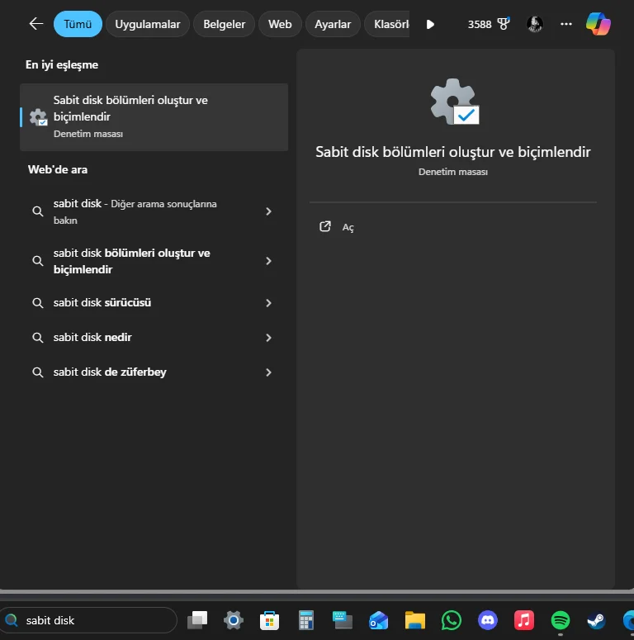This screenshot has width=634, height=640.
Task: Open Task View from the taskbar
Action: 197,620
